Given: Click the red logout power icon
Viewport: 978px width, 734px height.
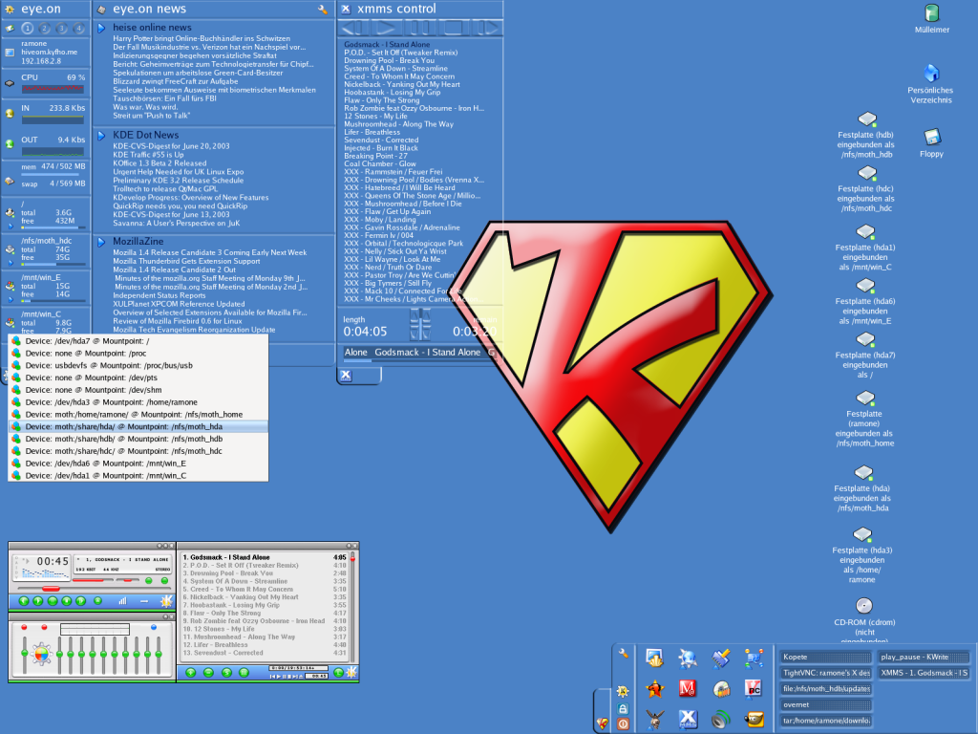Looking at the screenshot, I should (623, 724).
